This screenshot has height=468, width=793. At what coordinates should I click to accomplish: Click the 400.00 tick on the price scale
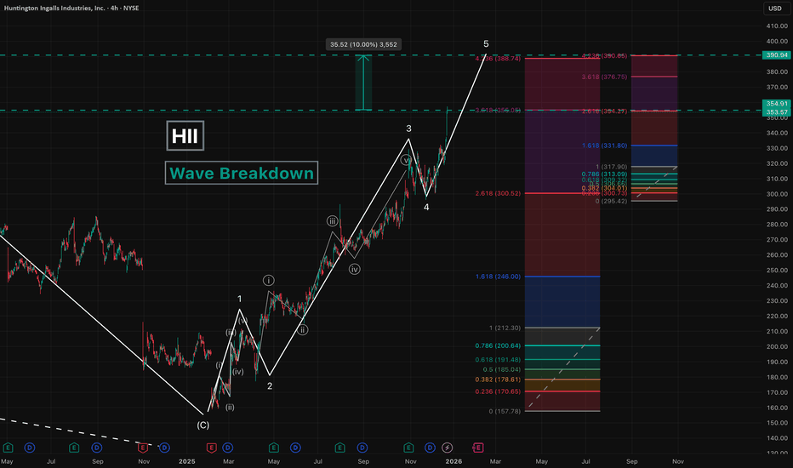click(x=776, y=42)
